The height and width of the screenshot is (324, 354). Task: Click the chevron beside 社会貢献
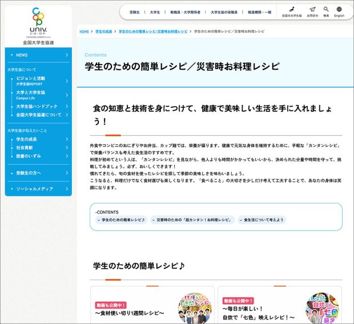click(x=67, y=148)
